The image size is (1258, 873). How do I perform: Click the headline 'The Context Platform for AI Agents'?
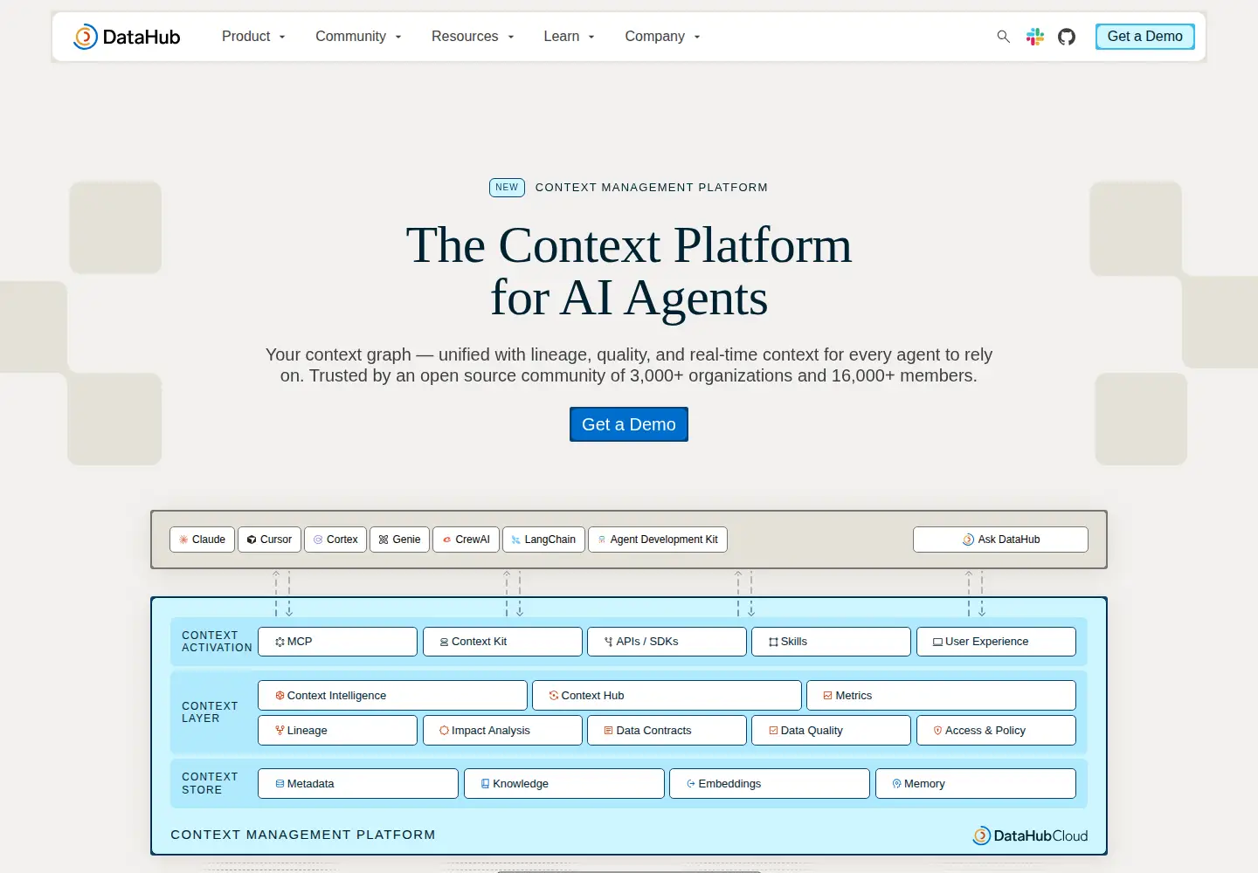(x=629, y=271)
